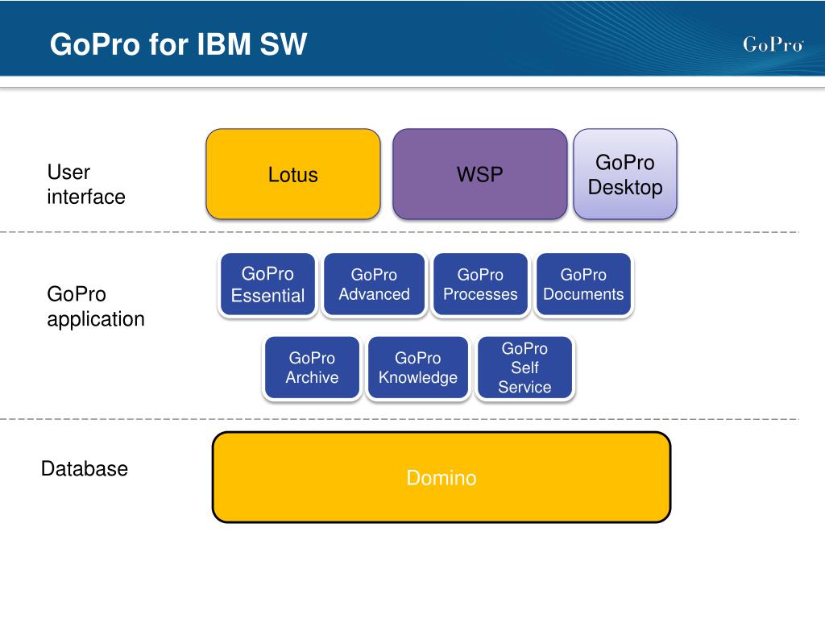This screenshot has width=825, height=619.
Task: Click the yellow Lotus box
Action: pyautogui.click(x=293, y=174)
